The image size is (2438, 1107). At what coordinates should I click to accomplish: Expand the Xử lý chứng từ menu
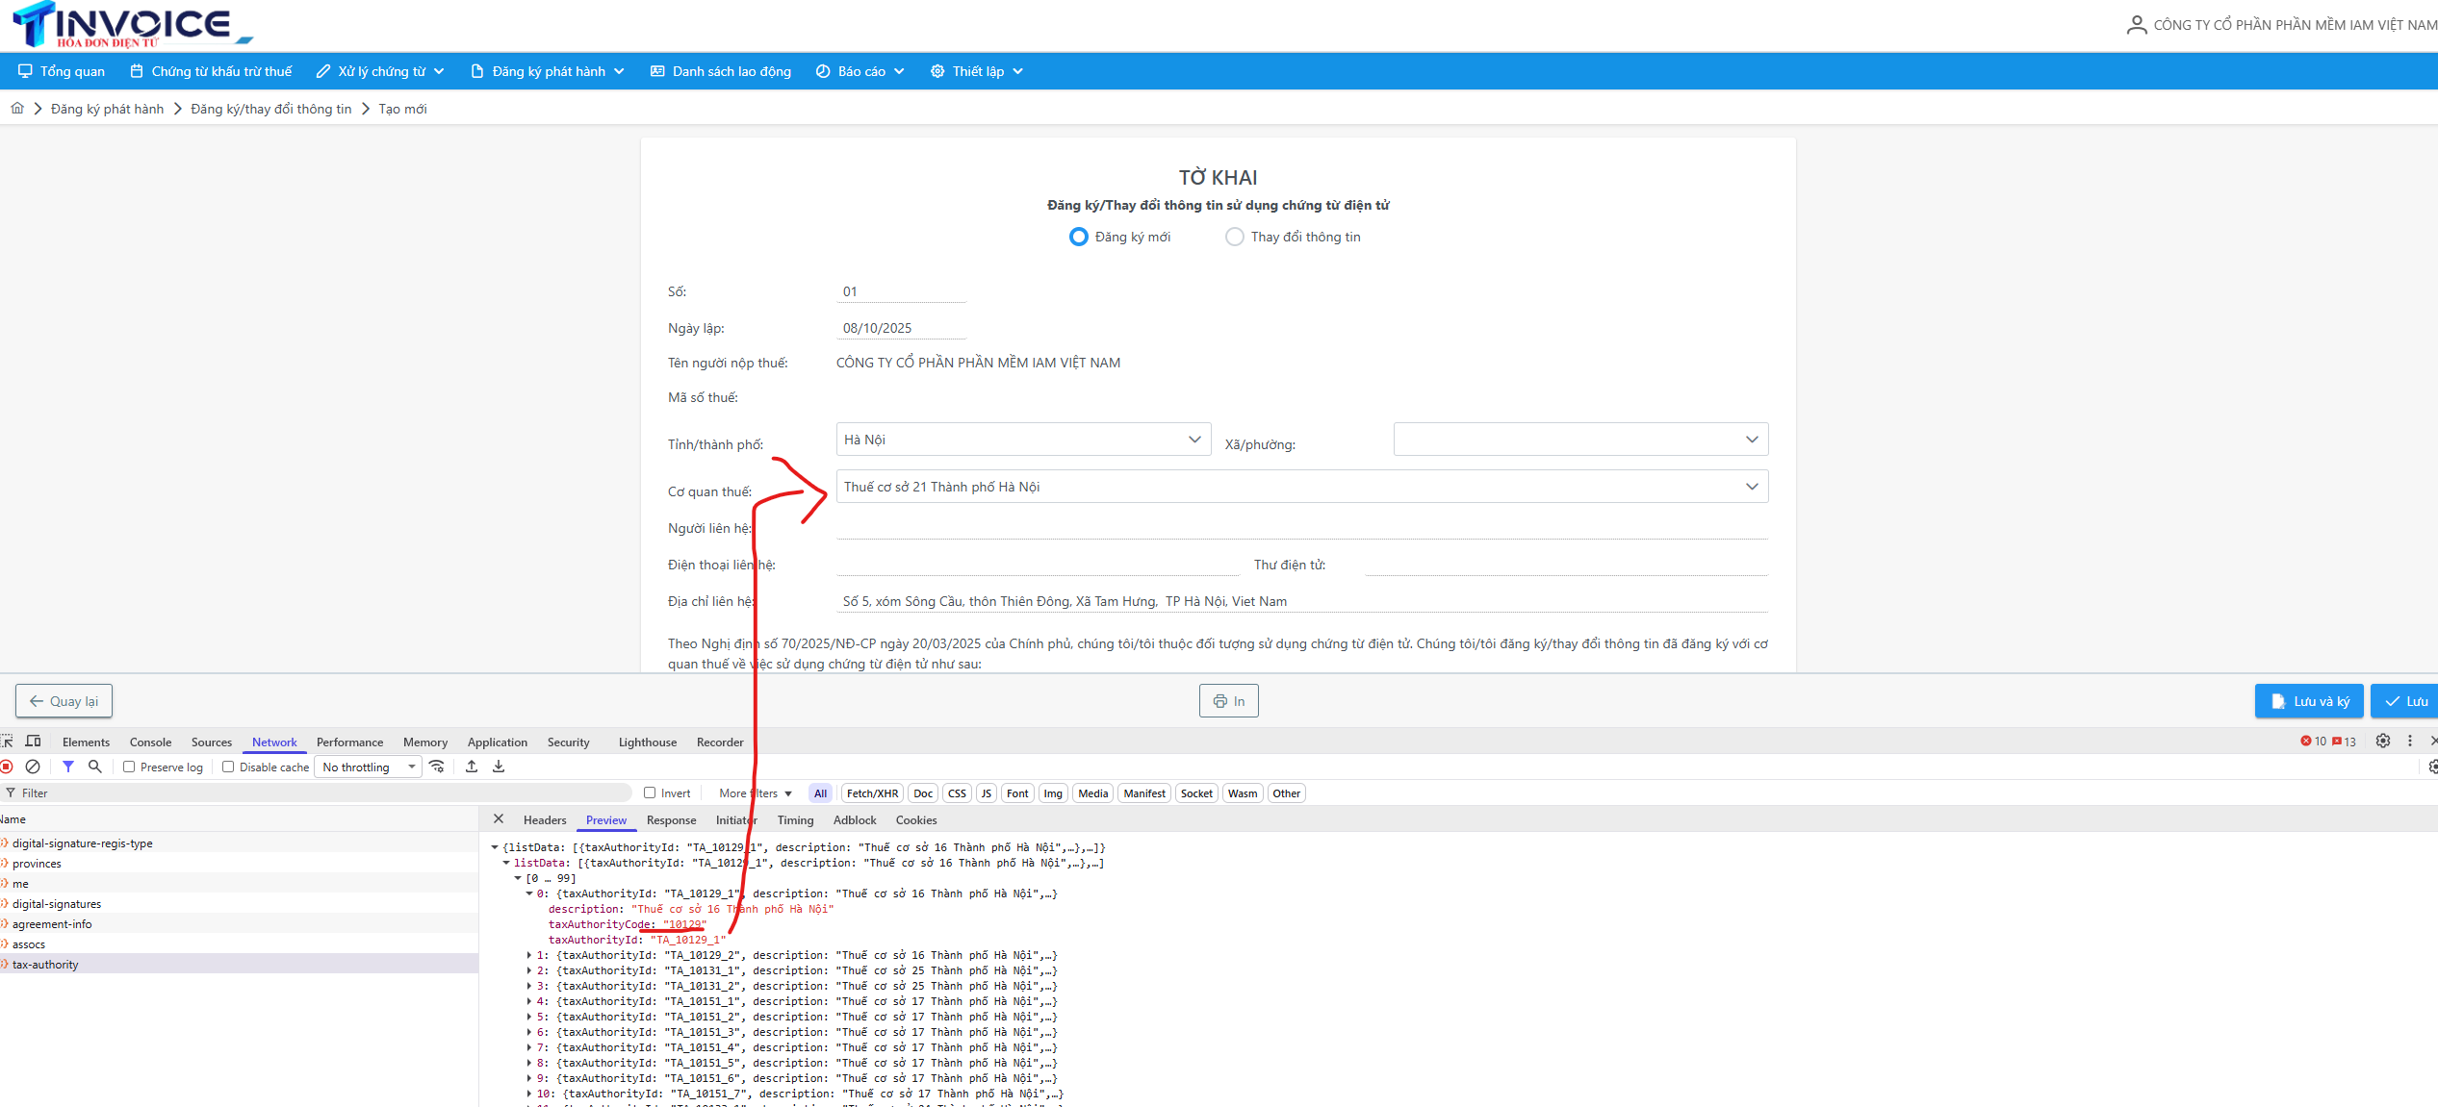[380, 71]
